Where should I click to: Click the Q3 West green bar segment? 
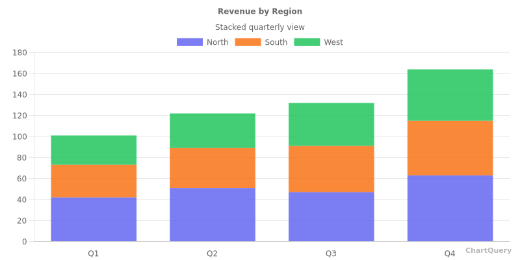[x=331, y=124]
